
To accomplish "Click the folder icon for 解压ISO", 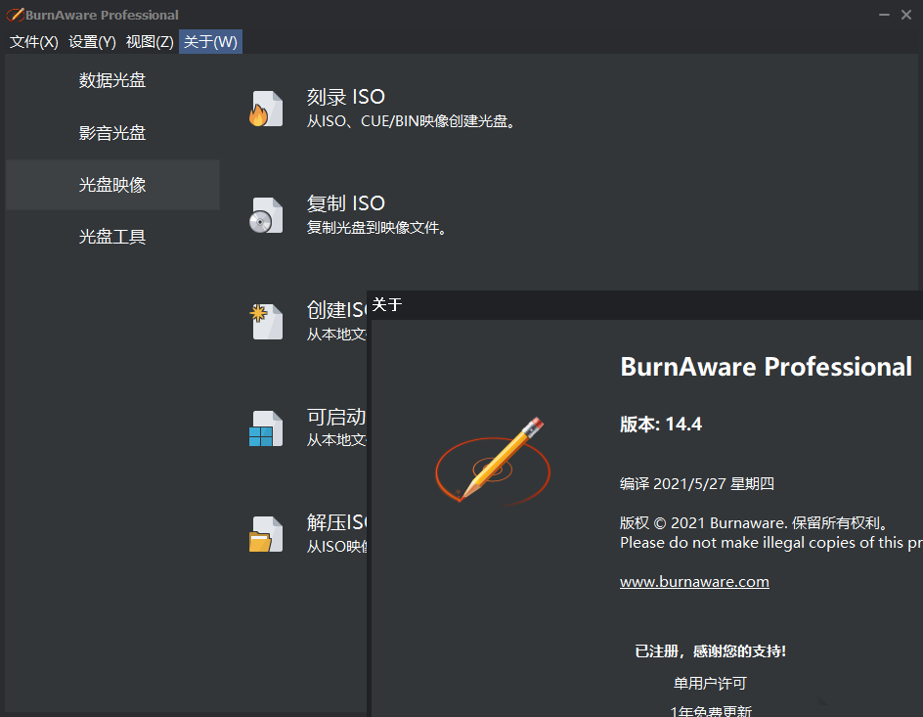I will tap(265, 534).
